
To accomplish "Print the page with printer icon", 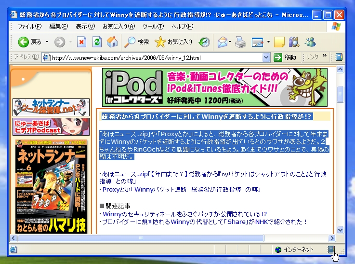I will click(x=240, y=42).
